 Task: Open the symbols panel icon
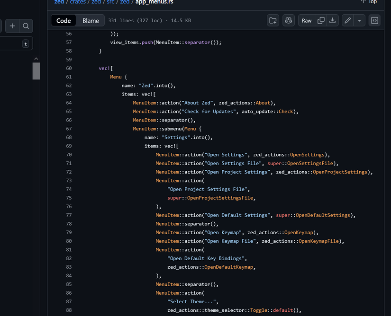point(374,21)
